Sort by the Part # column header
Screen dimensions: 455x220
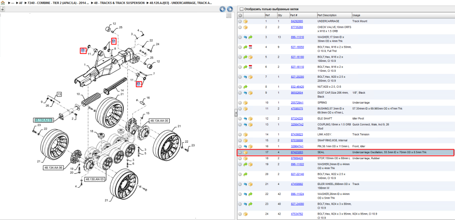[303, 15]
